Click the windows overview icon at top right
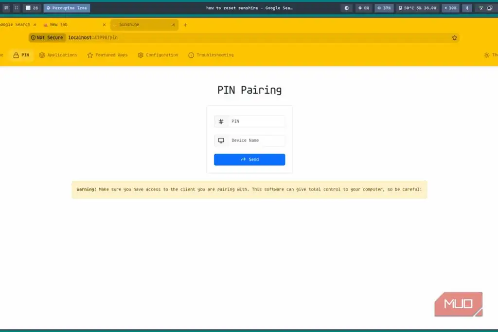The image size is (498, 332). pyautogui.click(x=490, y=8)
